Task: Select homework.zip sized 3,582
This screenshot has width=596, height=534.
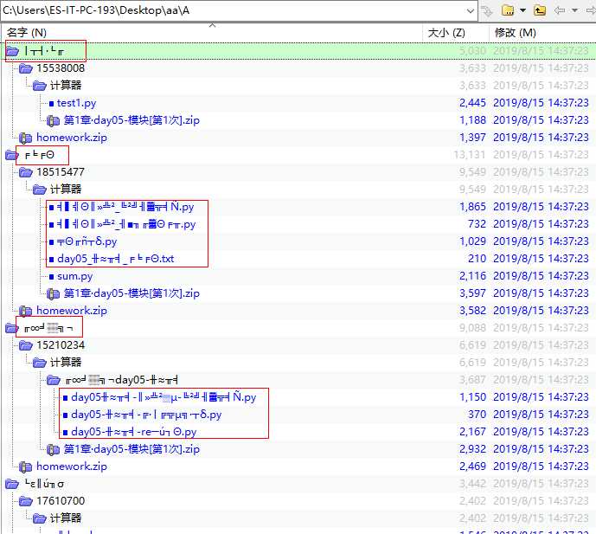Action: 72,311
